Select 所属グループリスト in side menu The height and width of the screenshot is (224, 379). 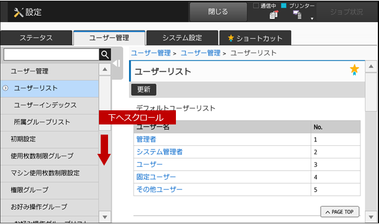[x=50, y=122]
